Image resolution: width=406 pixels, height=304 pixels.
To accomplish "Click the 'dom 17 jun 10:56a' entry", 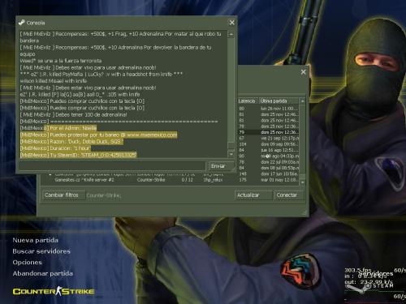I will (x=279, y=174).
